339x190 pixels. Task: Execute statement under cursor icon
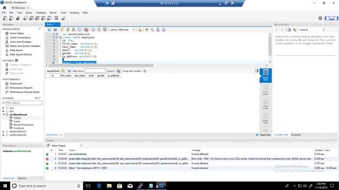tap(68, 30)
